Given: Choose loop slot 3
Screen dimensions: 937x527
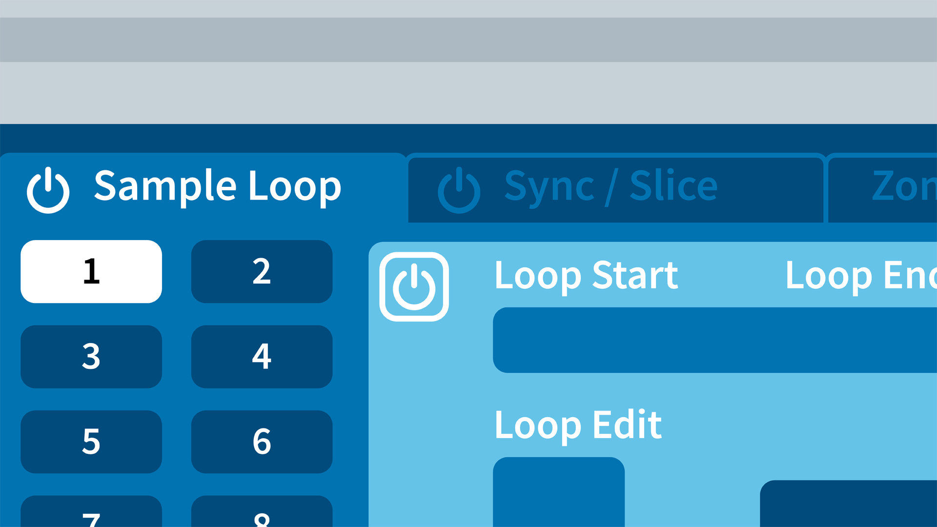Looking at the screenshot, I should click(x=91, y=357).
